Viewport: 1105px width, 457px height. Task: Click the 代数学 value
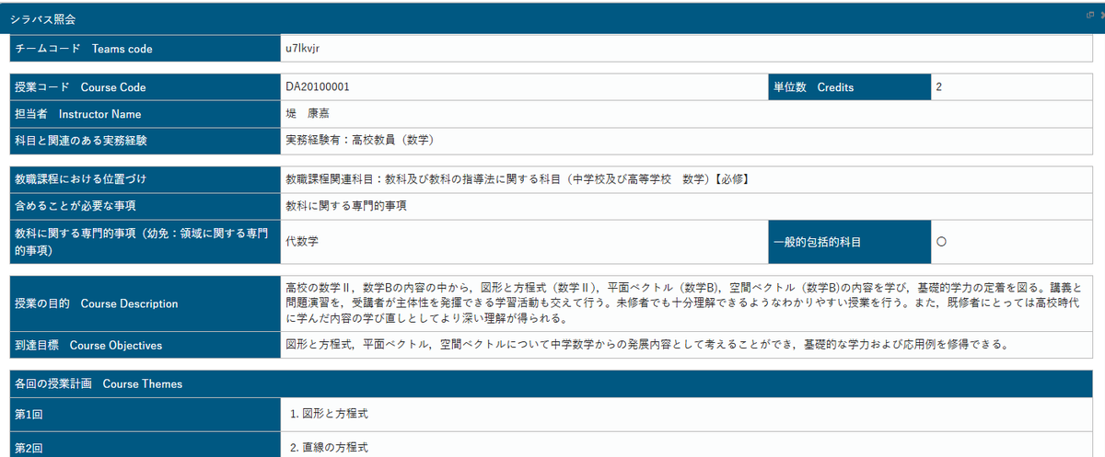303,241
